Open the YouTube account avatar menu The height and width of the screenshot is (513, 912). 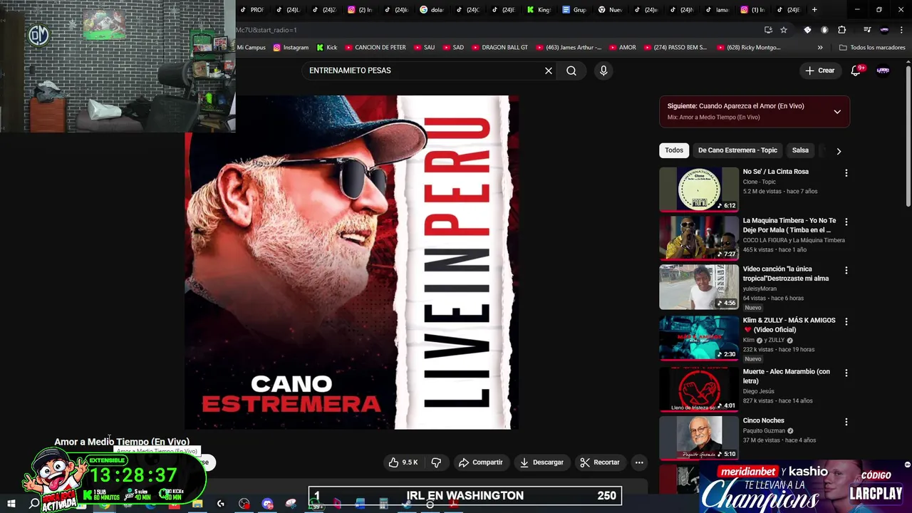pyautogui.click(x=883, y=71)
